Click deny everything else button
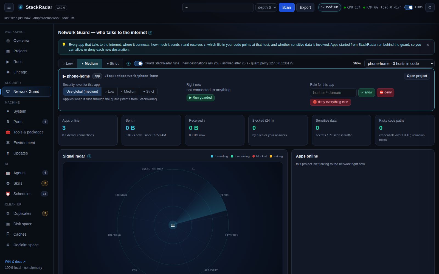The height and width of the screenshot is (274, 439). coord(330,102)
